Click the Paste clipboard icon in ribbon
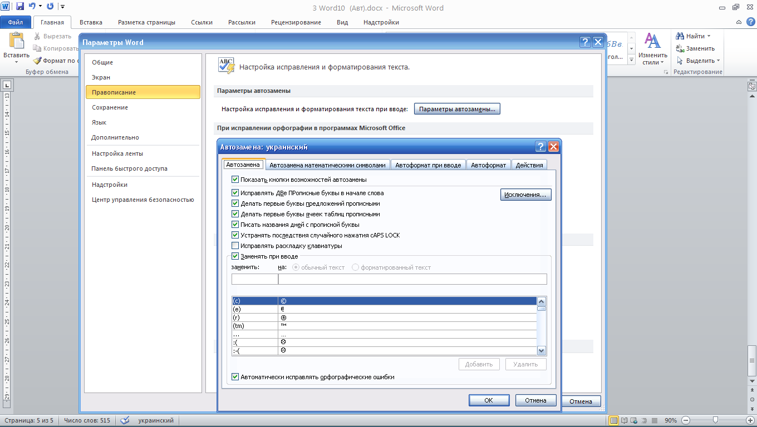757x427 pixels. point(17,41)
